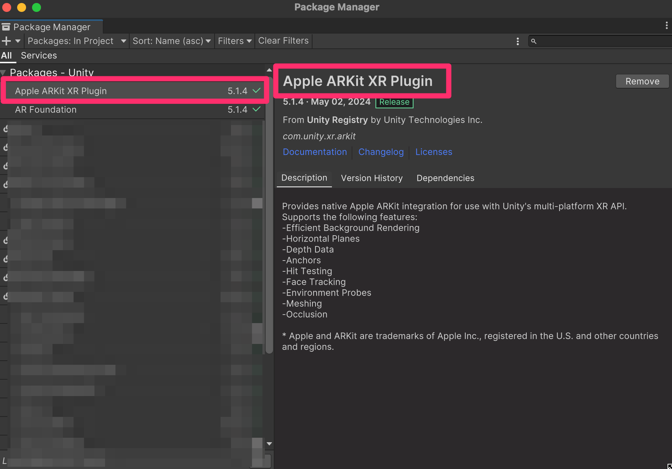672x469 pixels.
Task: Click the 'From Unity Registry' author line
Action: click(x=383, y=120)
